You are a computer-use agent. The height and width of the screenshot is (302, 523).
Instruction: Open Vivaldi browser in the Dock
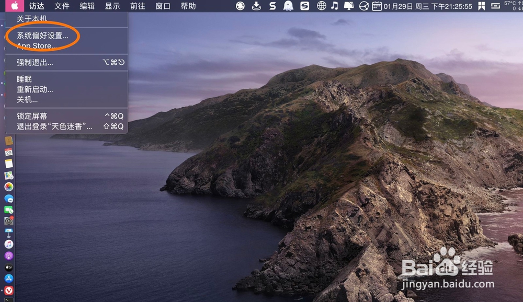tap(9, 290)
